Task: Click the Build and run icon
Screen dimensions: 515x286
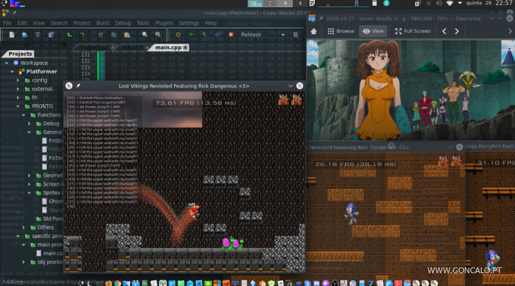Action: pos(204,35)
